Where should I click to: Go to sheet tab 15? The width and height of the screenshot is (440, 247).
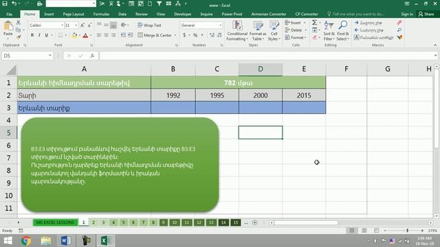236,222
